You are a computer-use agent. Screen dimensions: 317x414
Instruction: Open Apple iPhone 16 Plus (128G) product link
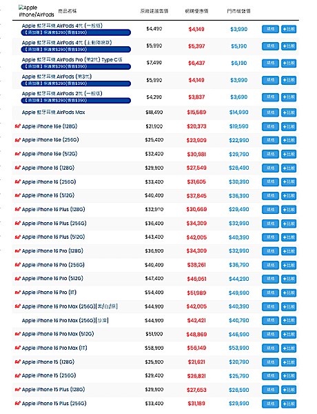(x=54, y=209)
